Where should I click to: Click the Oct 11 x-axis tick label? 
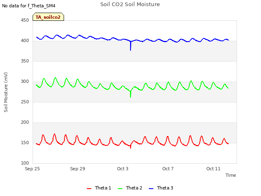point(213,169)
